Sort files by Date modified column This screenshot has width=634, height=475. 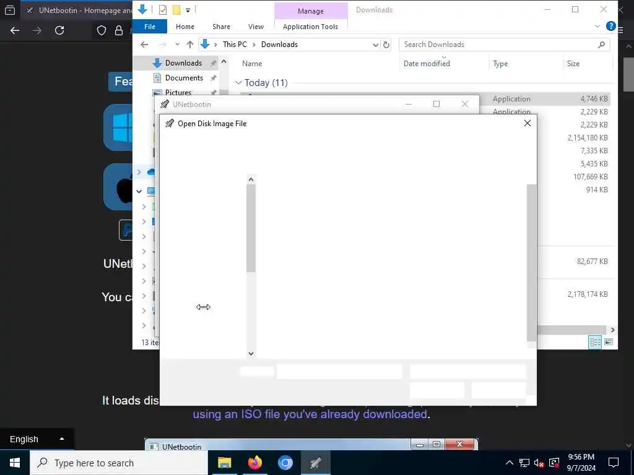click(x=427, y=64)
